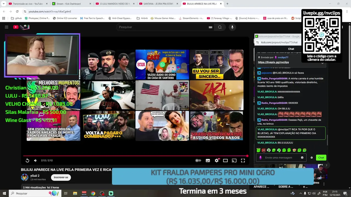This screenshot has height=197, width=351.
Task: Open Kick app icon on taskbar
Action: [111, 193]
